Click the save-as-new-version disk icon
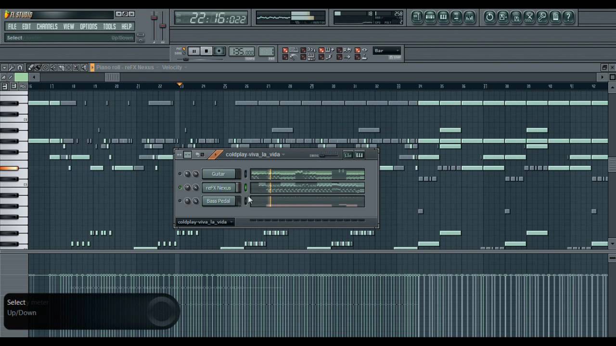 503,17
